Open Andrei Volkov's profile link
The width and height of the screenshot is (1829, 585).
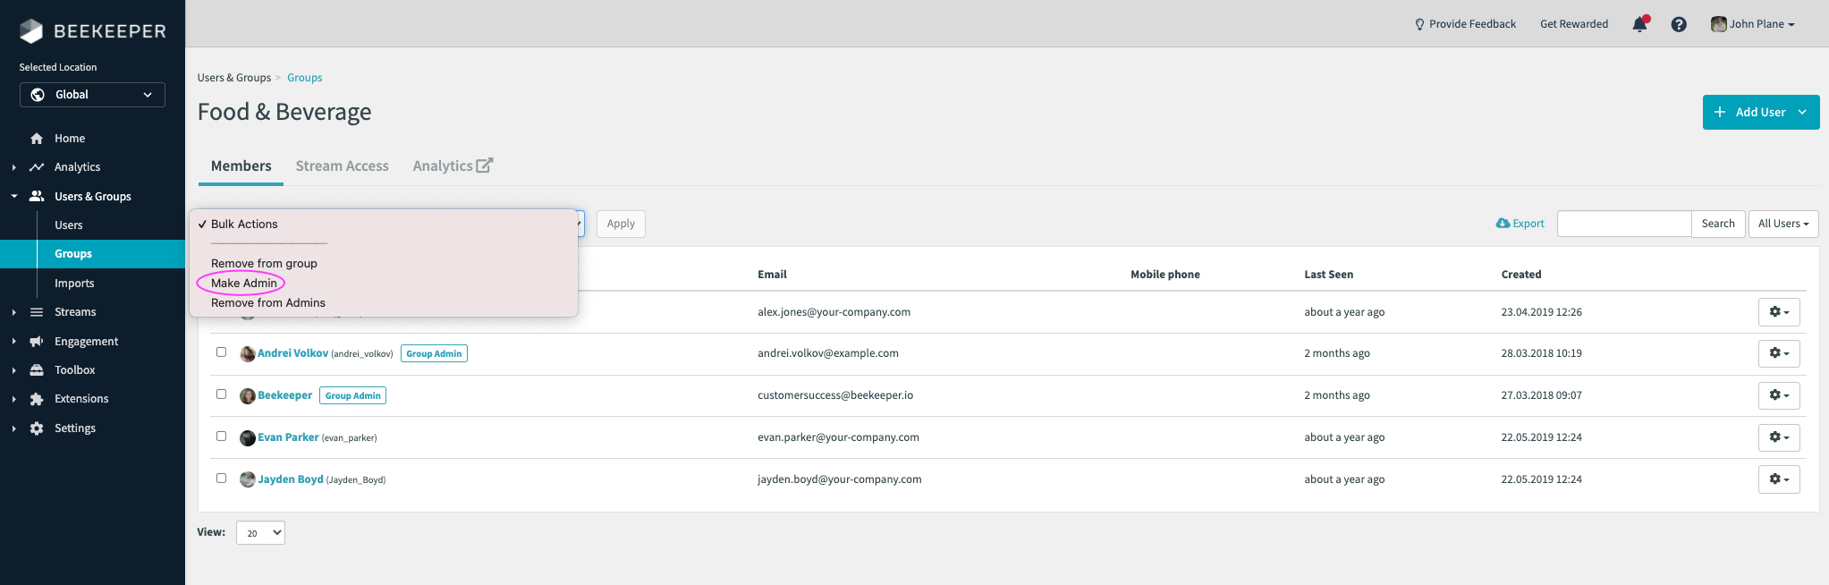(x=292, y=353)
